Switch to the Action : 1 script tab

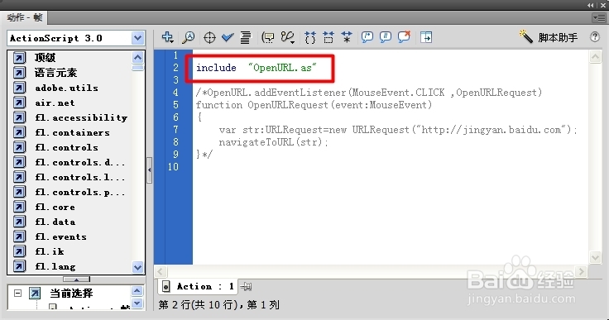(198, 287)
